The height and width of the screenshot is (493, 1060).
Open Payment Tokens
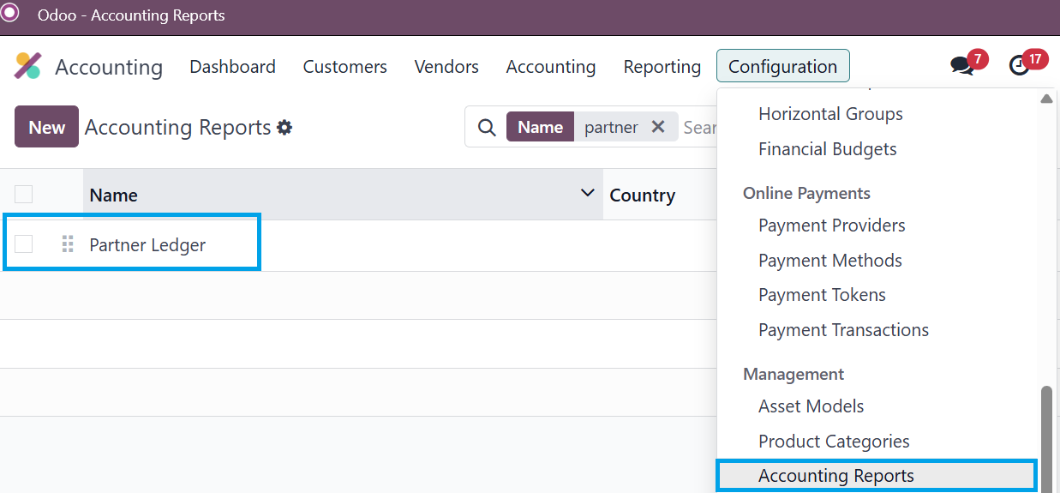click(822, 295)
